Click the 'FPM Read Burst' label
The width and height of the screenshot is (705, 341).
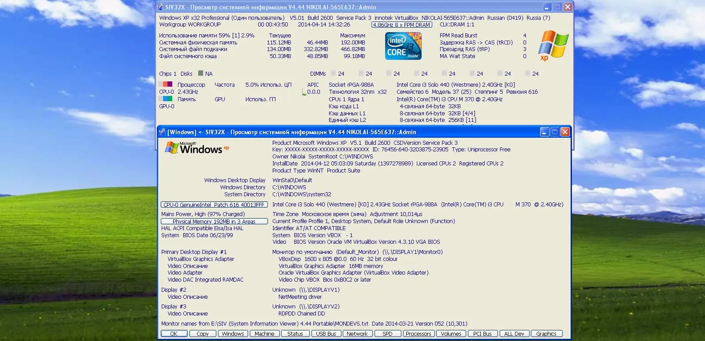pyautogui.click(x=459, y=36)
